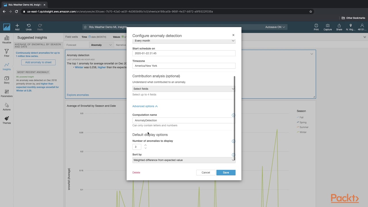Toggle the Summer legend series
The width and height of the screenshot is (368, 207).
coord(302,127)
